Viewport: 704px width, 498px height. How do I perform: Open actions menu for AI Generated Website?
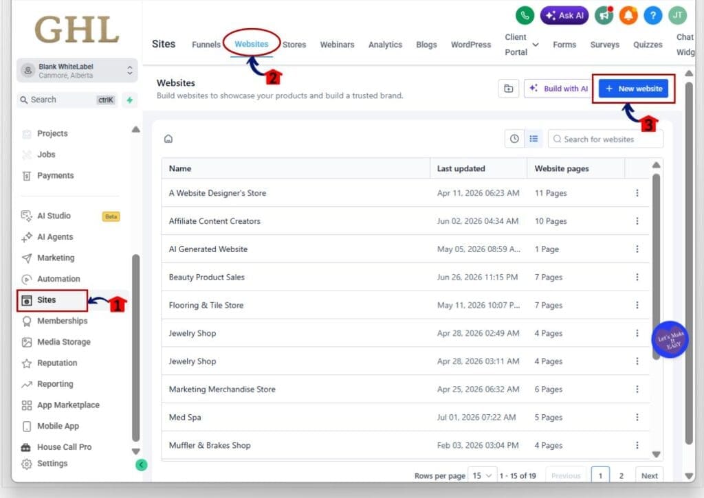tap(637, 249)
